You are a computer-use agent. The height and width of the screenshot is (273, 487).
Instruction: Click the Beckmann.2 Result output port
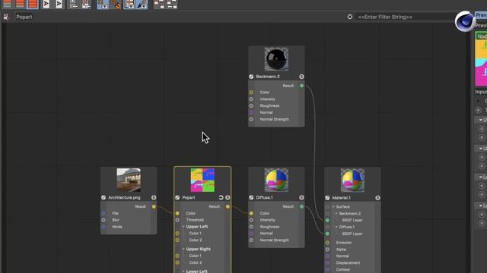pyautogui.click(x=301, y=86)
